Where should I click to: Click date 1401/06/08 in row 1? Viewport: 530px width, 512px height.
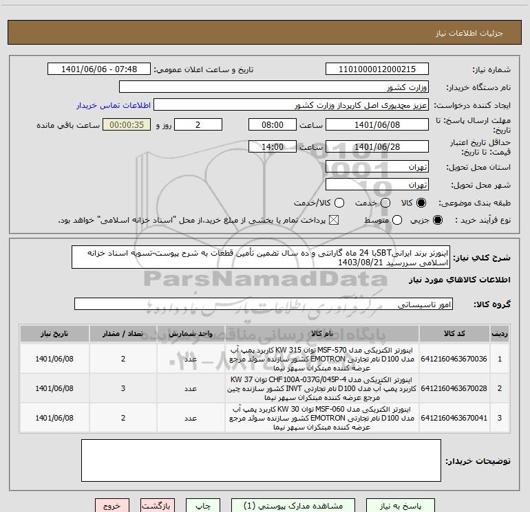(x=54, y=359)
